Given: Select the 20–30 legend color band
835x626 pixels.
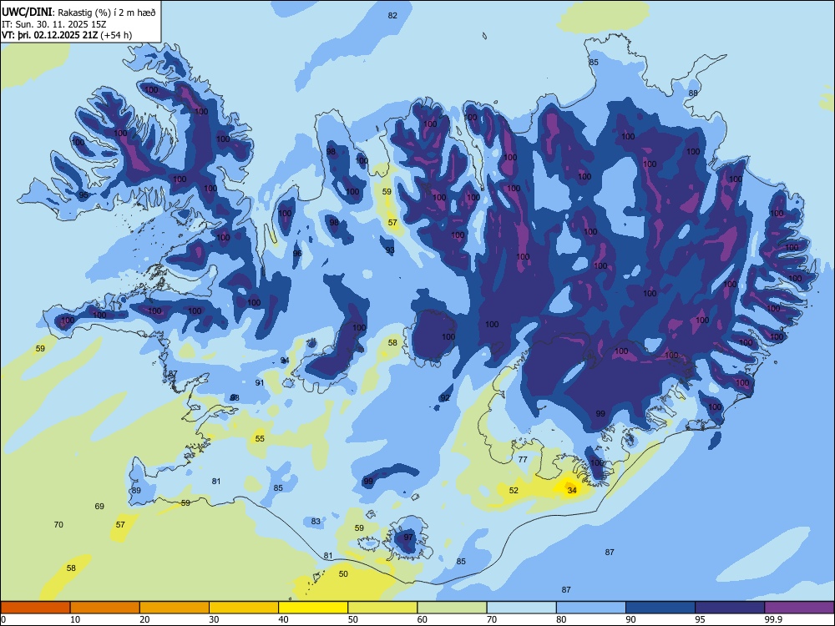Looking at the screenshot, I should [175, 608].
